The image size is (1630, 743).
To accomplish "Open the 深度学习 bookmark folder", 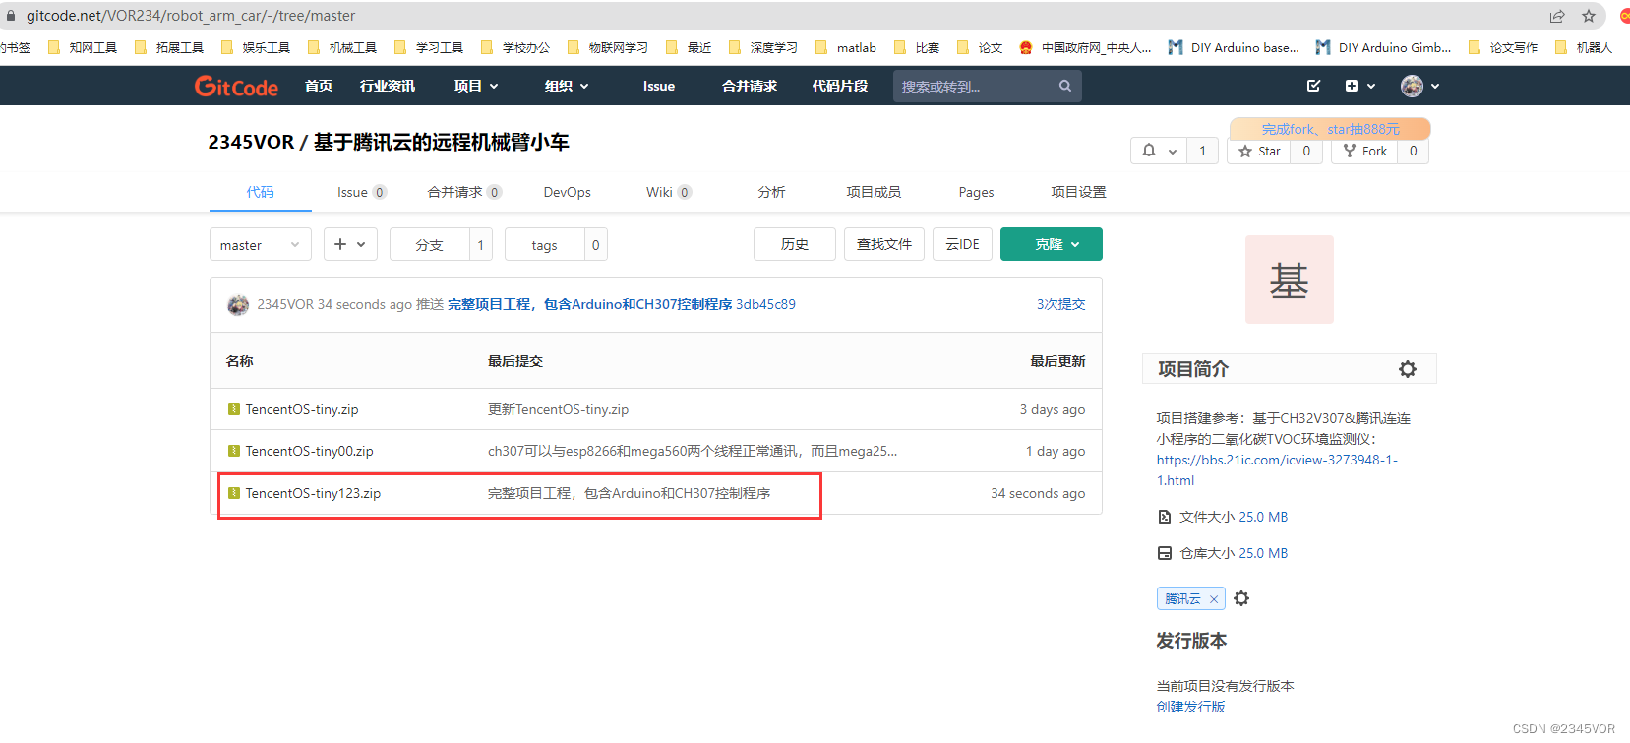I will pyautogui.click(x=763, y=47).
